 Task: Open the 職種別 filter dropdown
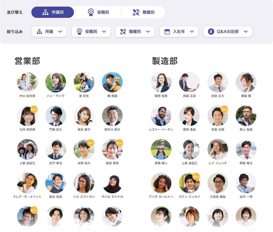[x=135, y=32]
